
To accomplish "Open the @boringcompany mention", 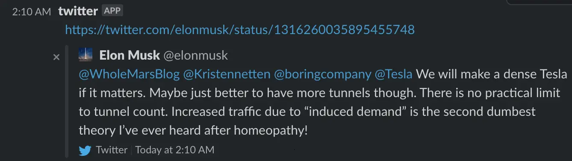I will (322, 74).
